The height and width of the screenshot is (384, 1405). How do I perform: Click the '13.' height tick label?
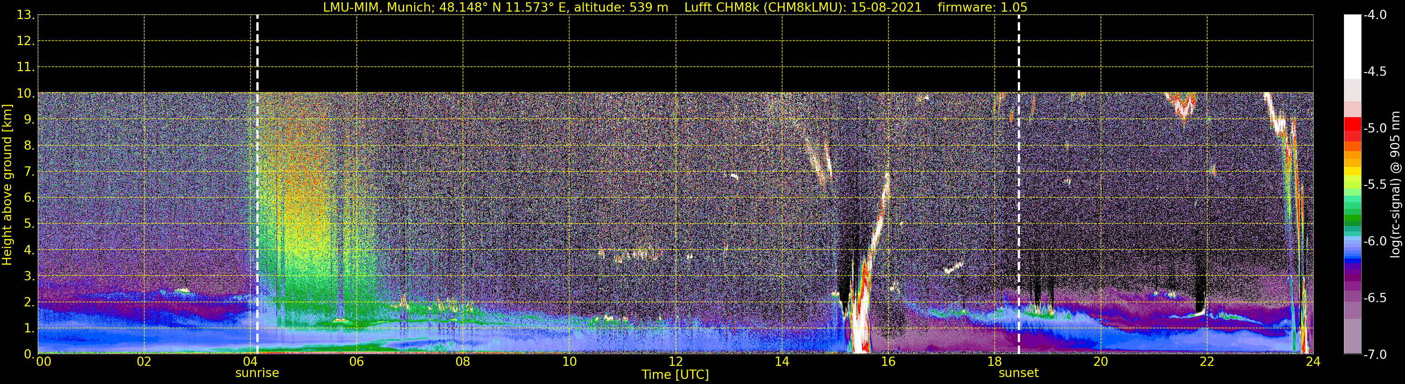point(26,15)
